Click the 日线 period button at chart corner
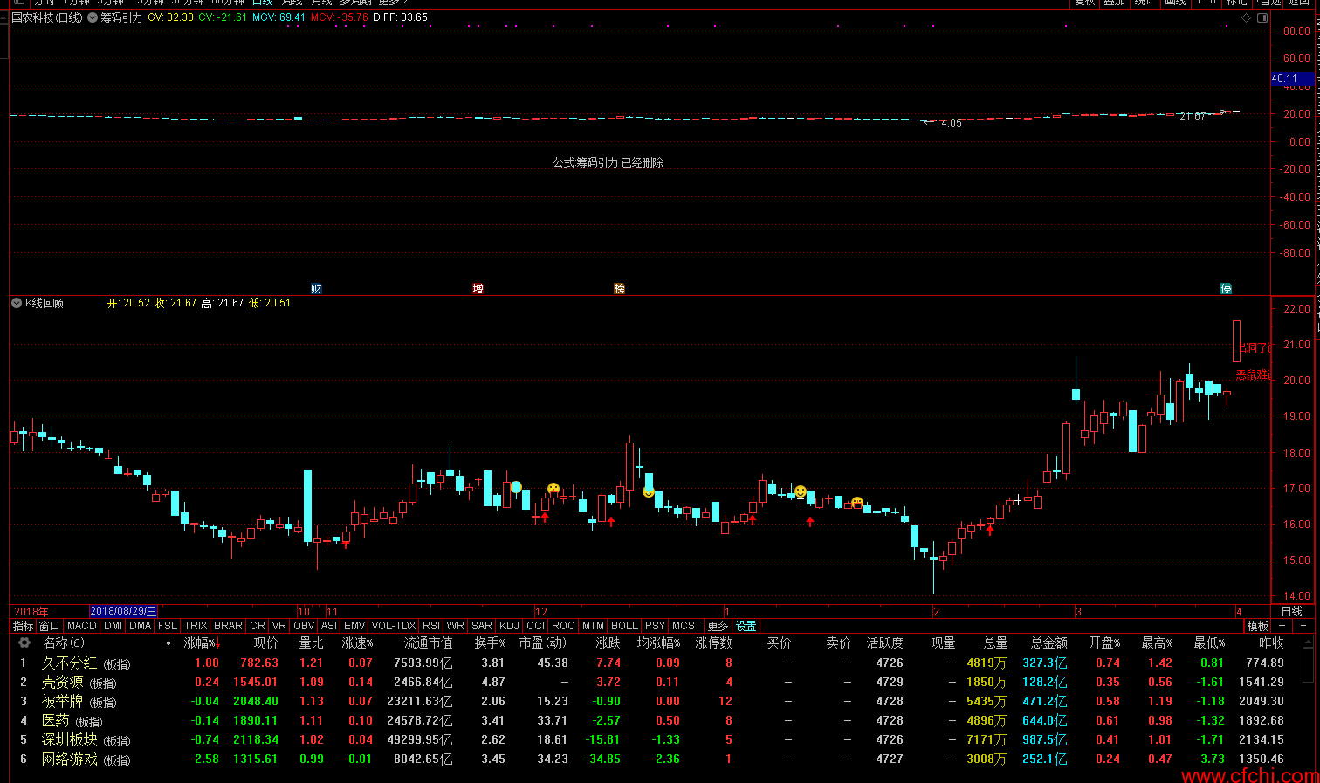Image resolution: width=1320 pixels, height=783 pixels. [x=1292, y=611]
